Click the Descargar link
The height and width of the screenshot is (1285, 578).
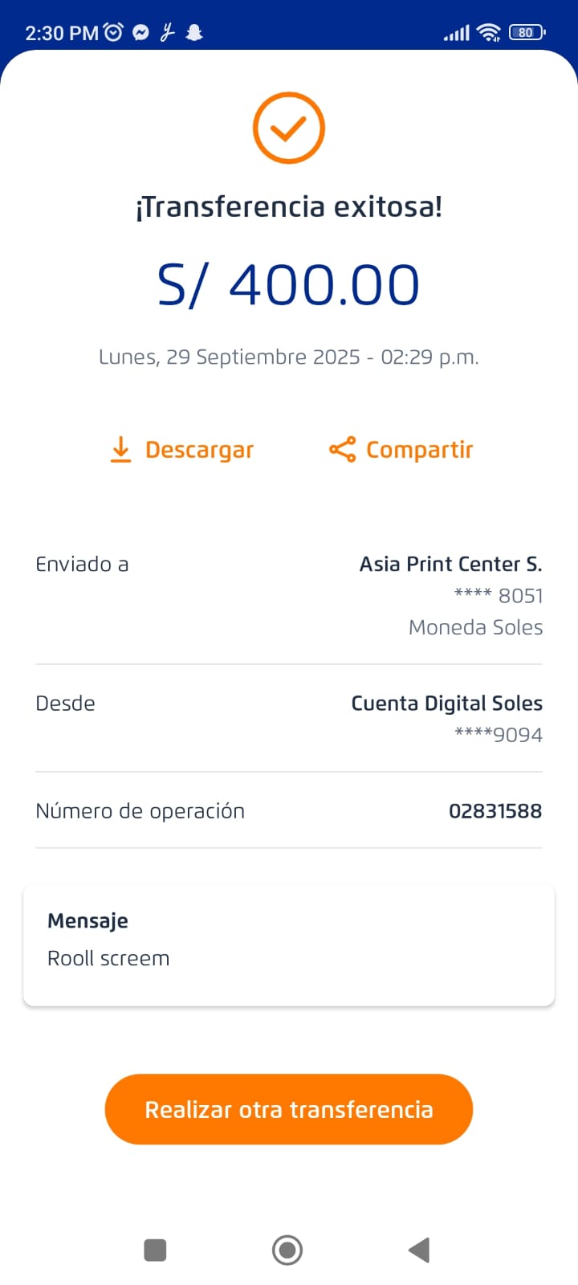click(x=199, y=450)
